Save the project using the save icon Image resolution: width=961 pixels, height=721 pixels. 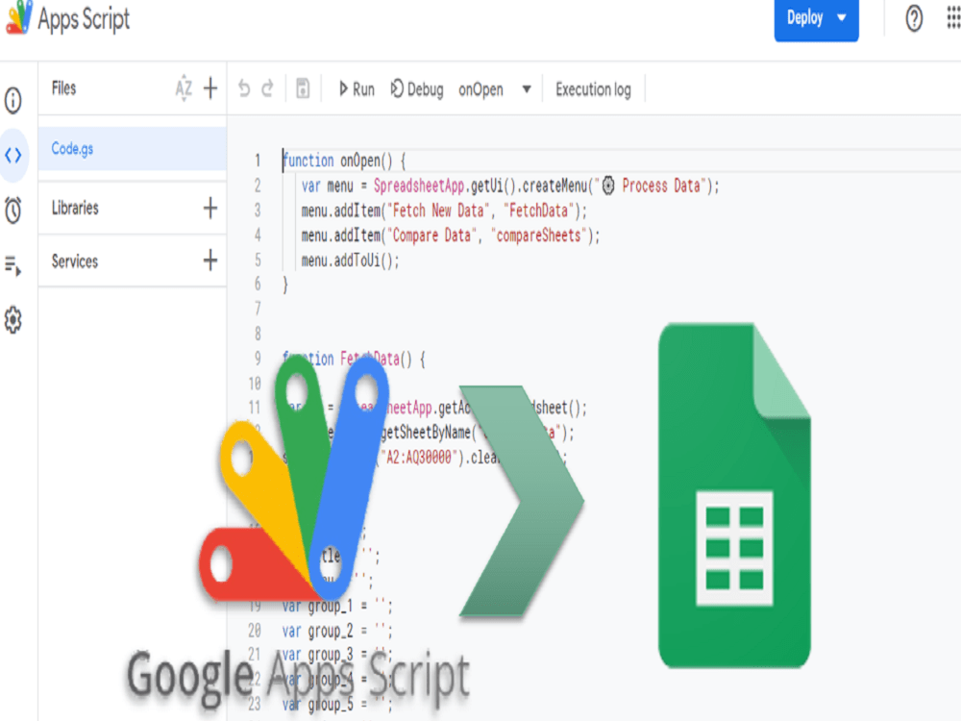point(303,88)
